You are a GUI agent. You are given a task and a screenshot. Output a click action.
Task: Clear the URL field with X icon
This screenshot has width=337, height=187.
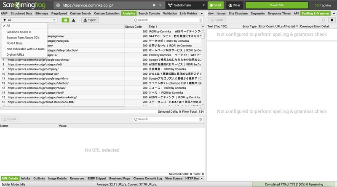[154, 5]
